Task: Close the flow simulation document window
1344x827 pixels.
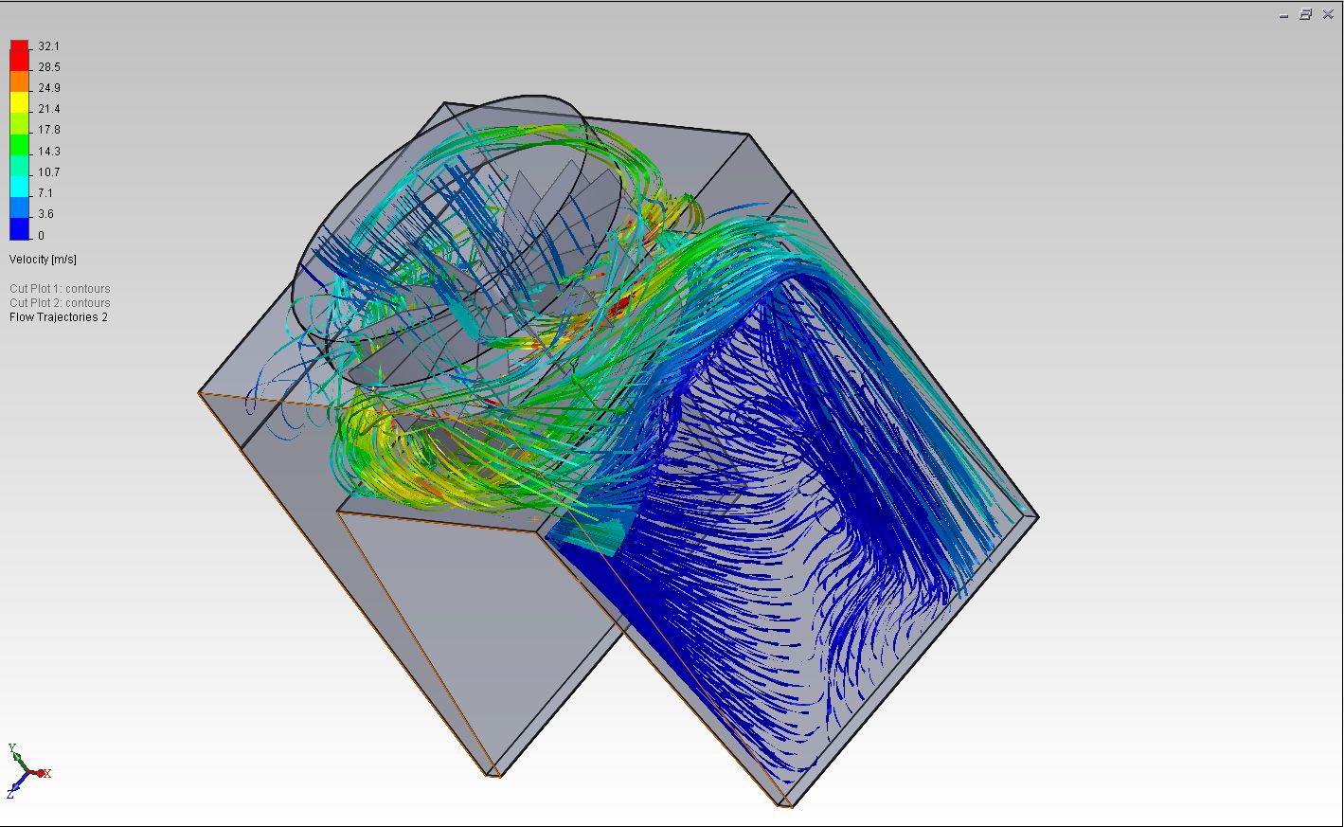Action: 1327,14
